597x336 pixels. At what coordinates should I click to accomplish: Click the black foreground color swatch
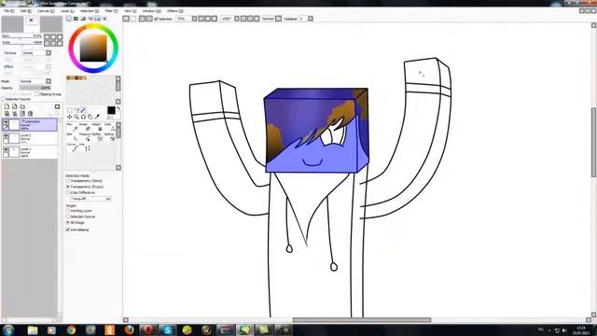[x=111, y=110]
